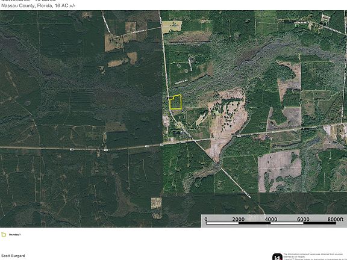Click the 'Nassau County, Florida, 16 AC +/-' subtitle
The height and width of the screenshot is (260, 347).
click(x=39, y=6)
